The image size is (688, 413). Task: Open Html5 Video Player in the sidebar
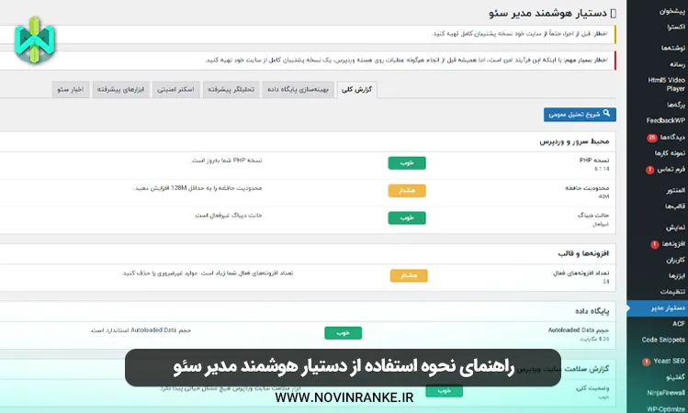[x=667, y=84]
